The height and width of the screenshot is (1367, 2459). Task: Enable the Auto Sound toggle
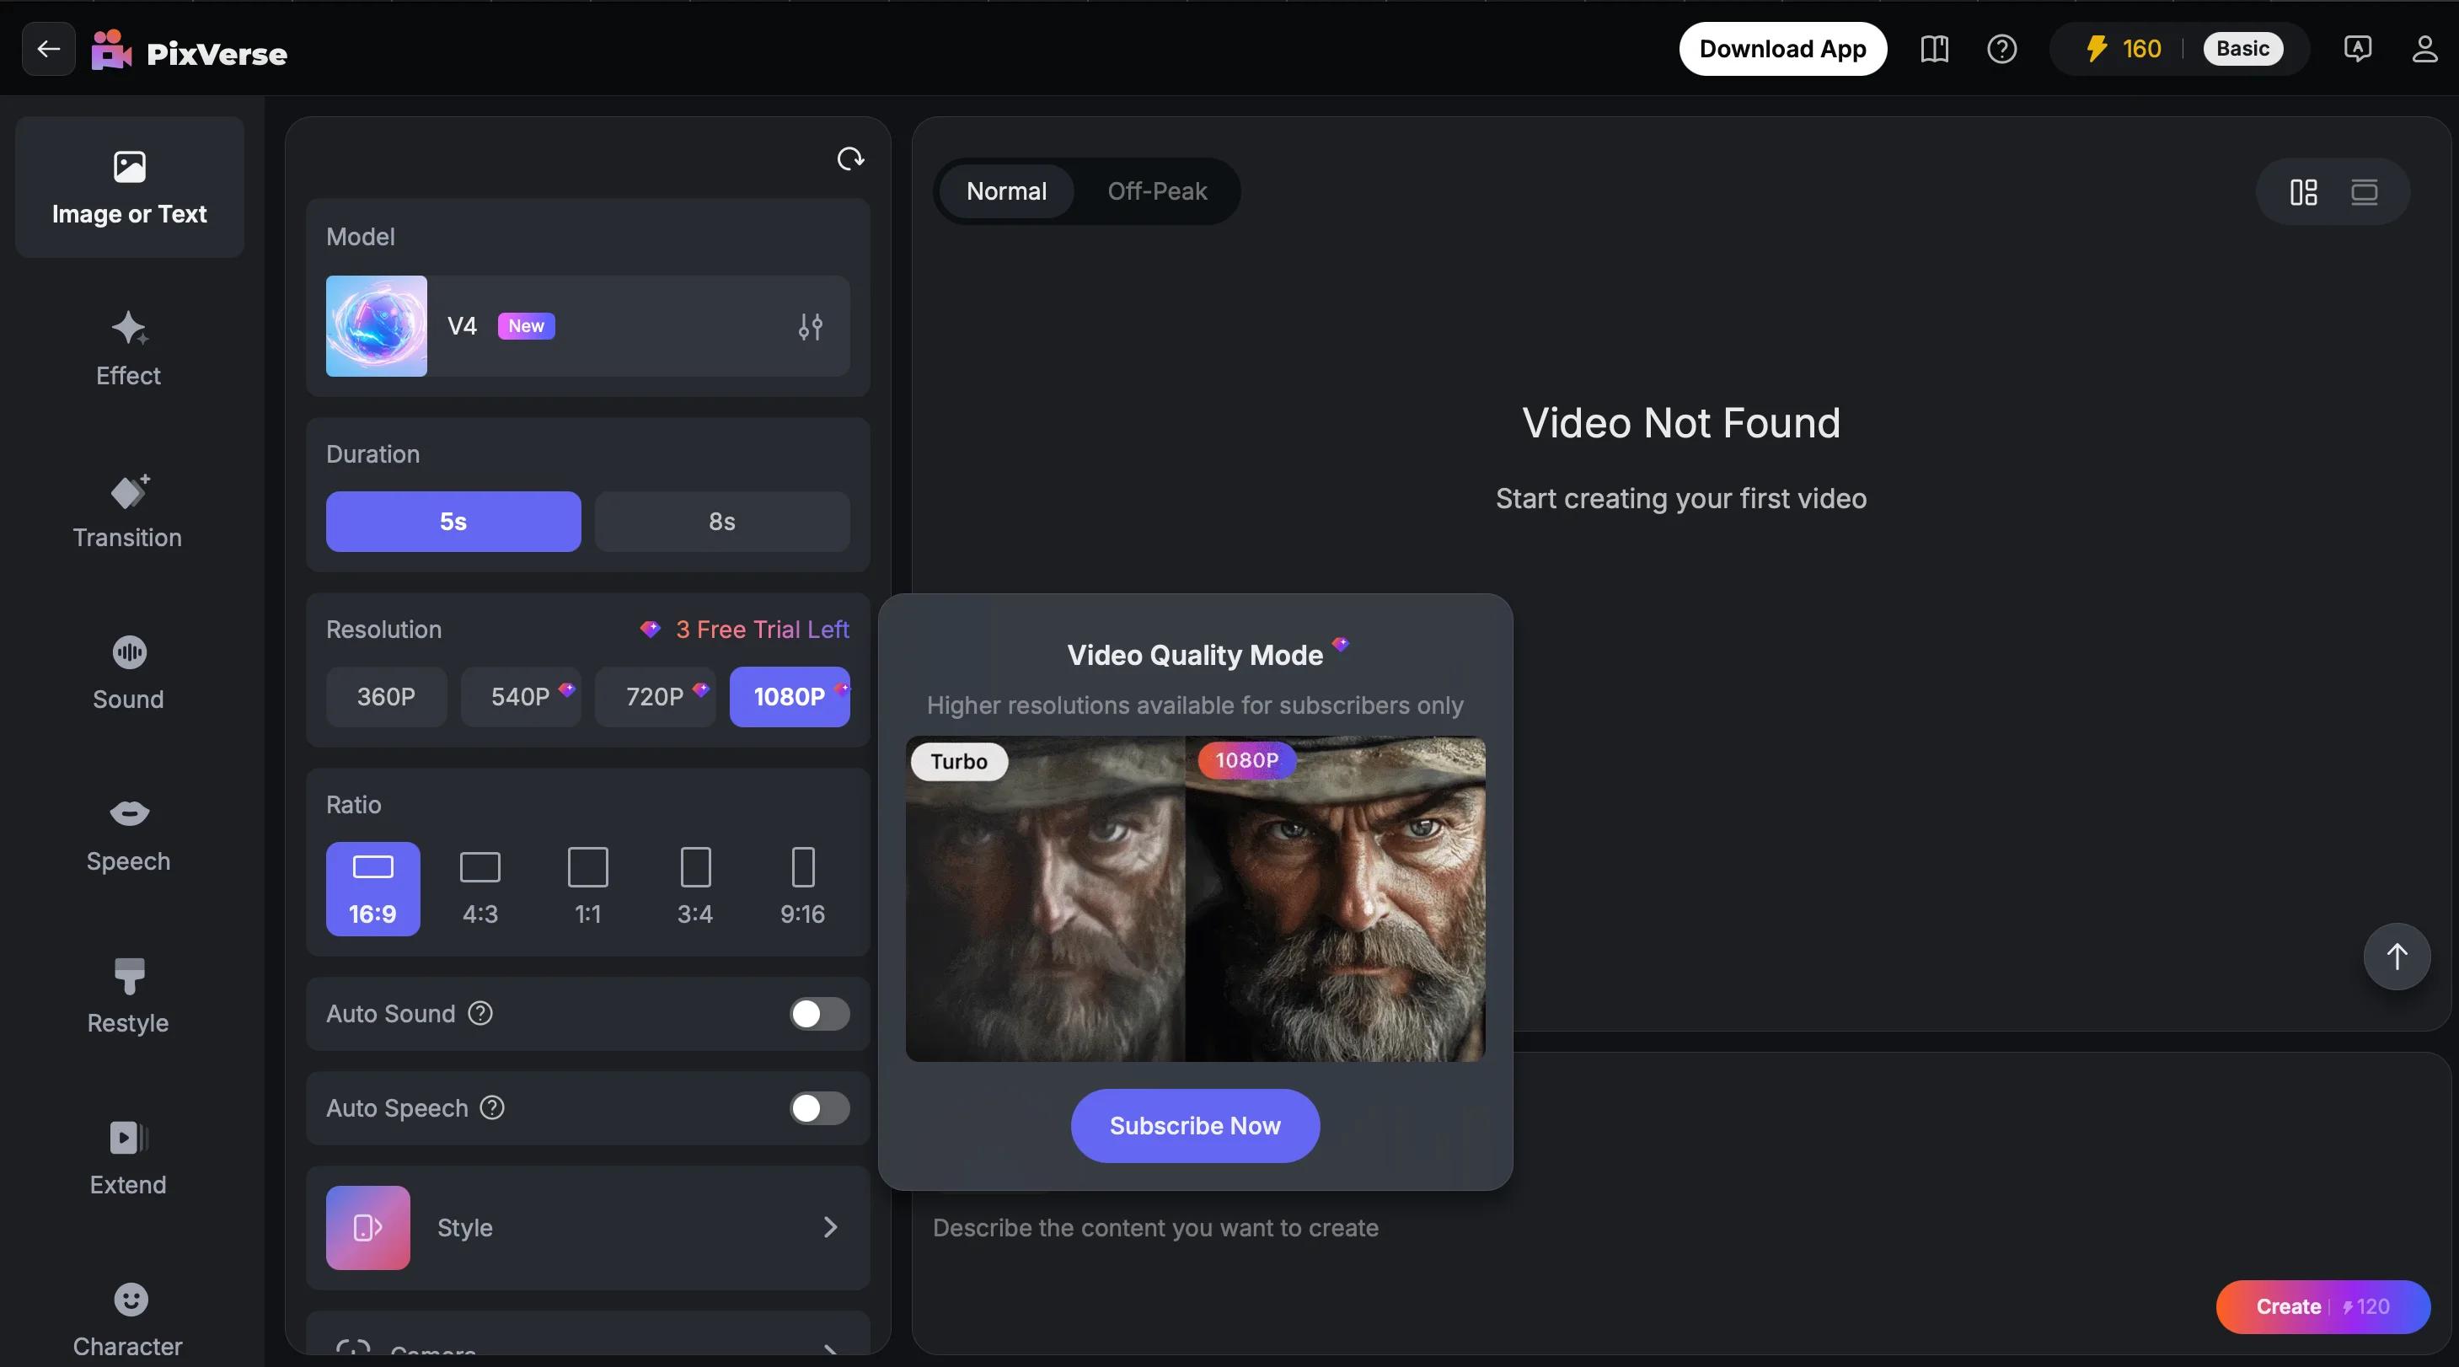pyautogui.click(x=819, y=1014)
